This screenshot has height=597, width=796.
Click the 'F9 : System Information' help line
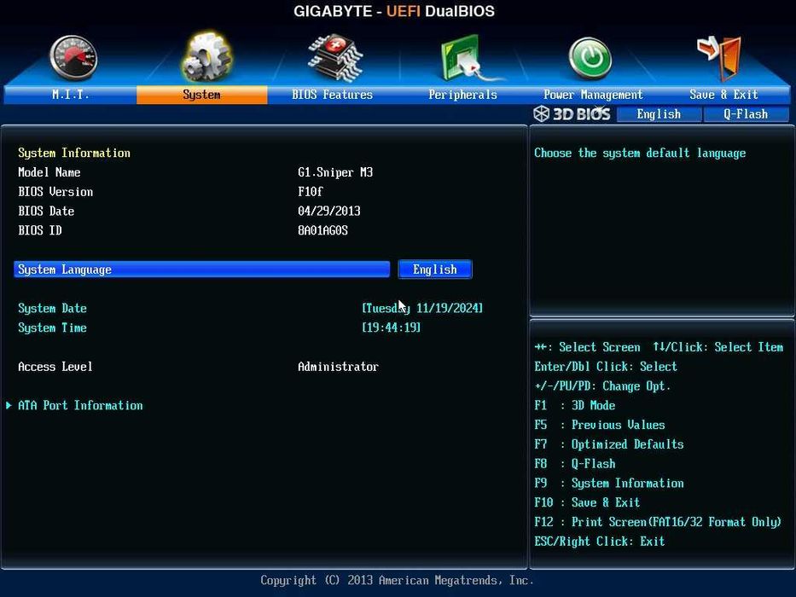tap(608, 484)
